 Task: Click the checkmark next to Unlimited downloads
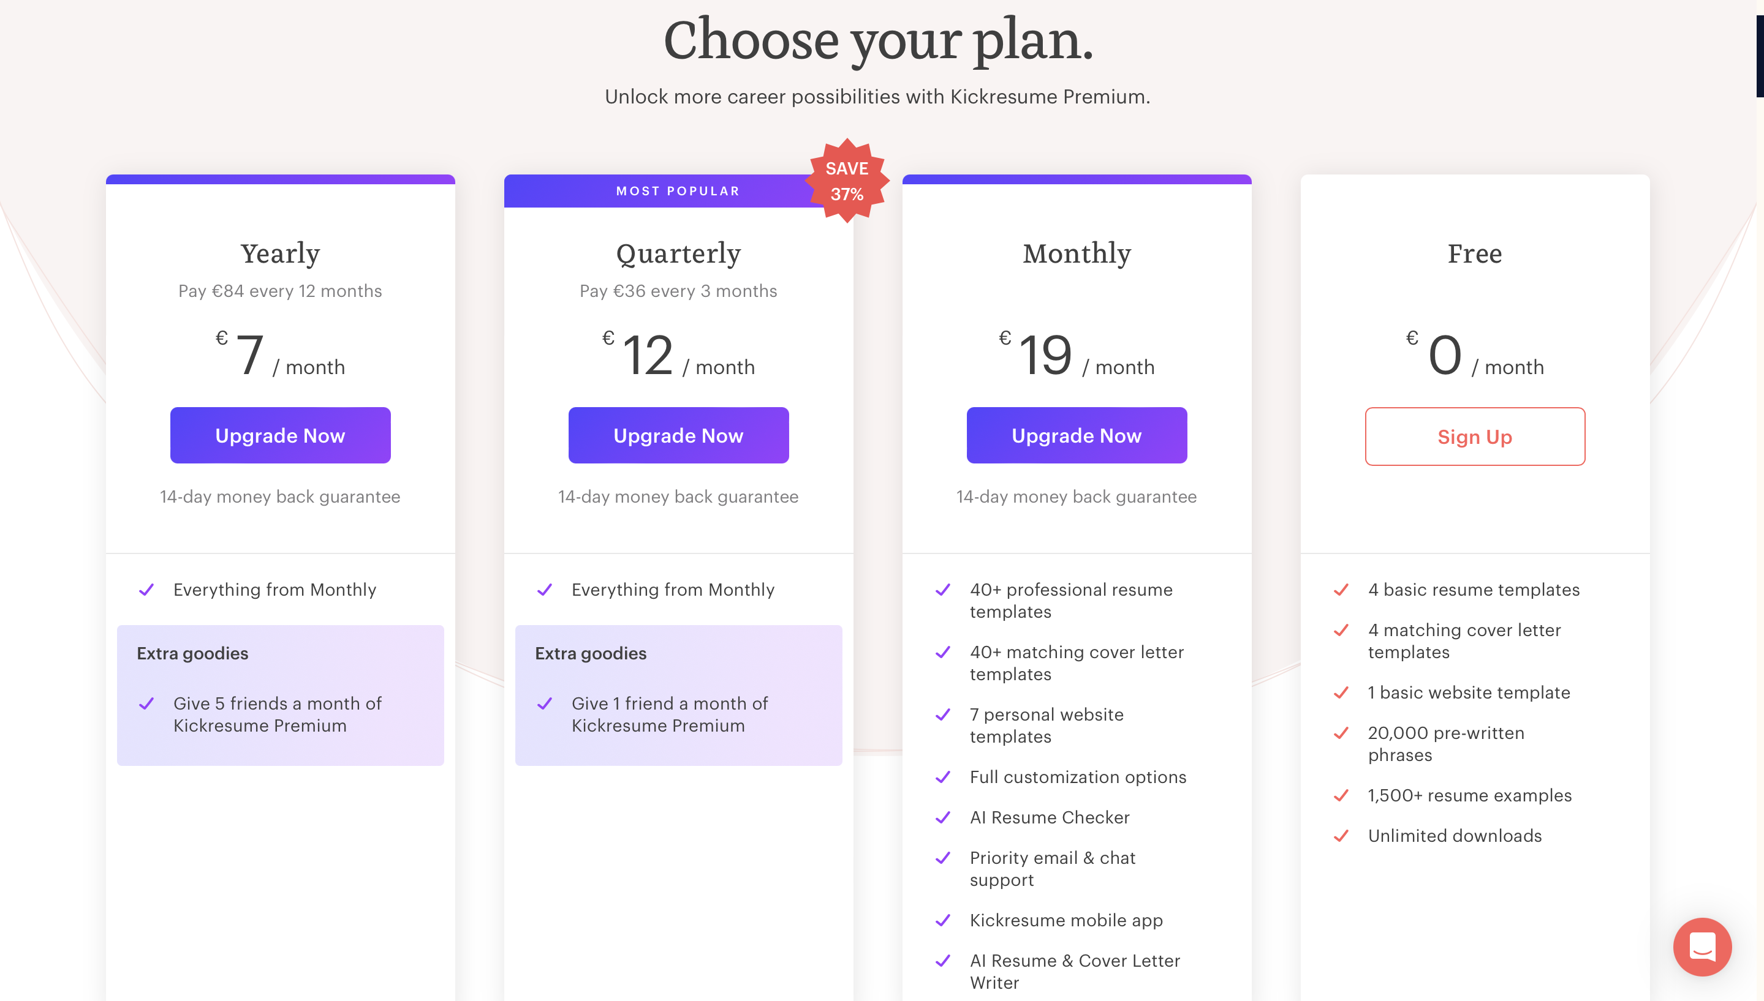[1341, 836]
